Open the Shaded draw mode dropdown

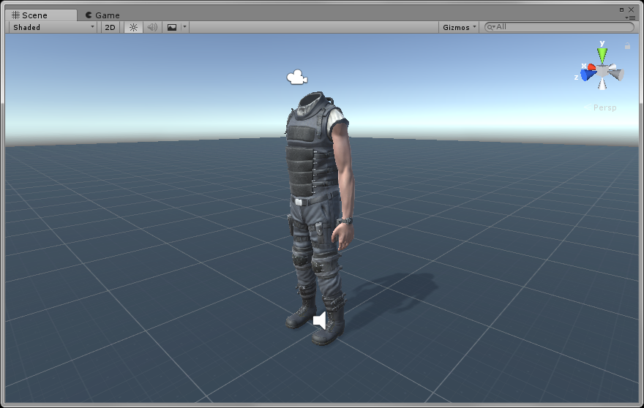point(53,28)
